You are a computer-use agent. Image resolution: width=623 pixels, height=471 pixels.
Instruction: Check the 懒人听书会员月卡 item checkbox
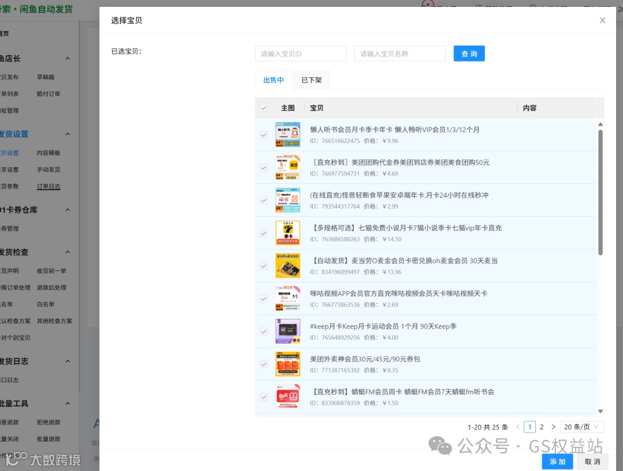pos(264,135)
